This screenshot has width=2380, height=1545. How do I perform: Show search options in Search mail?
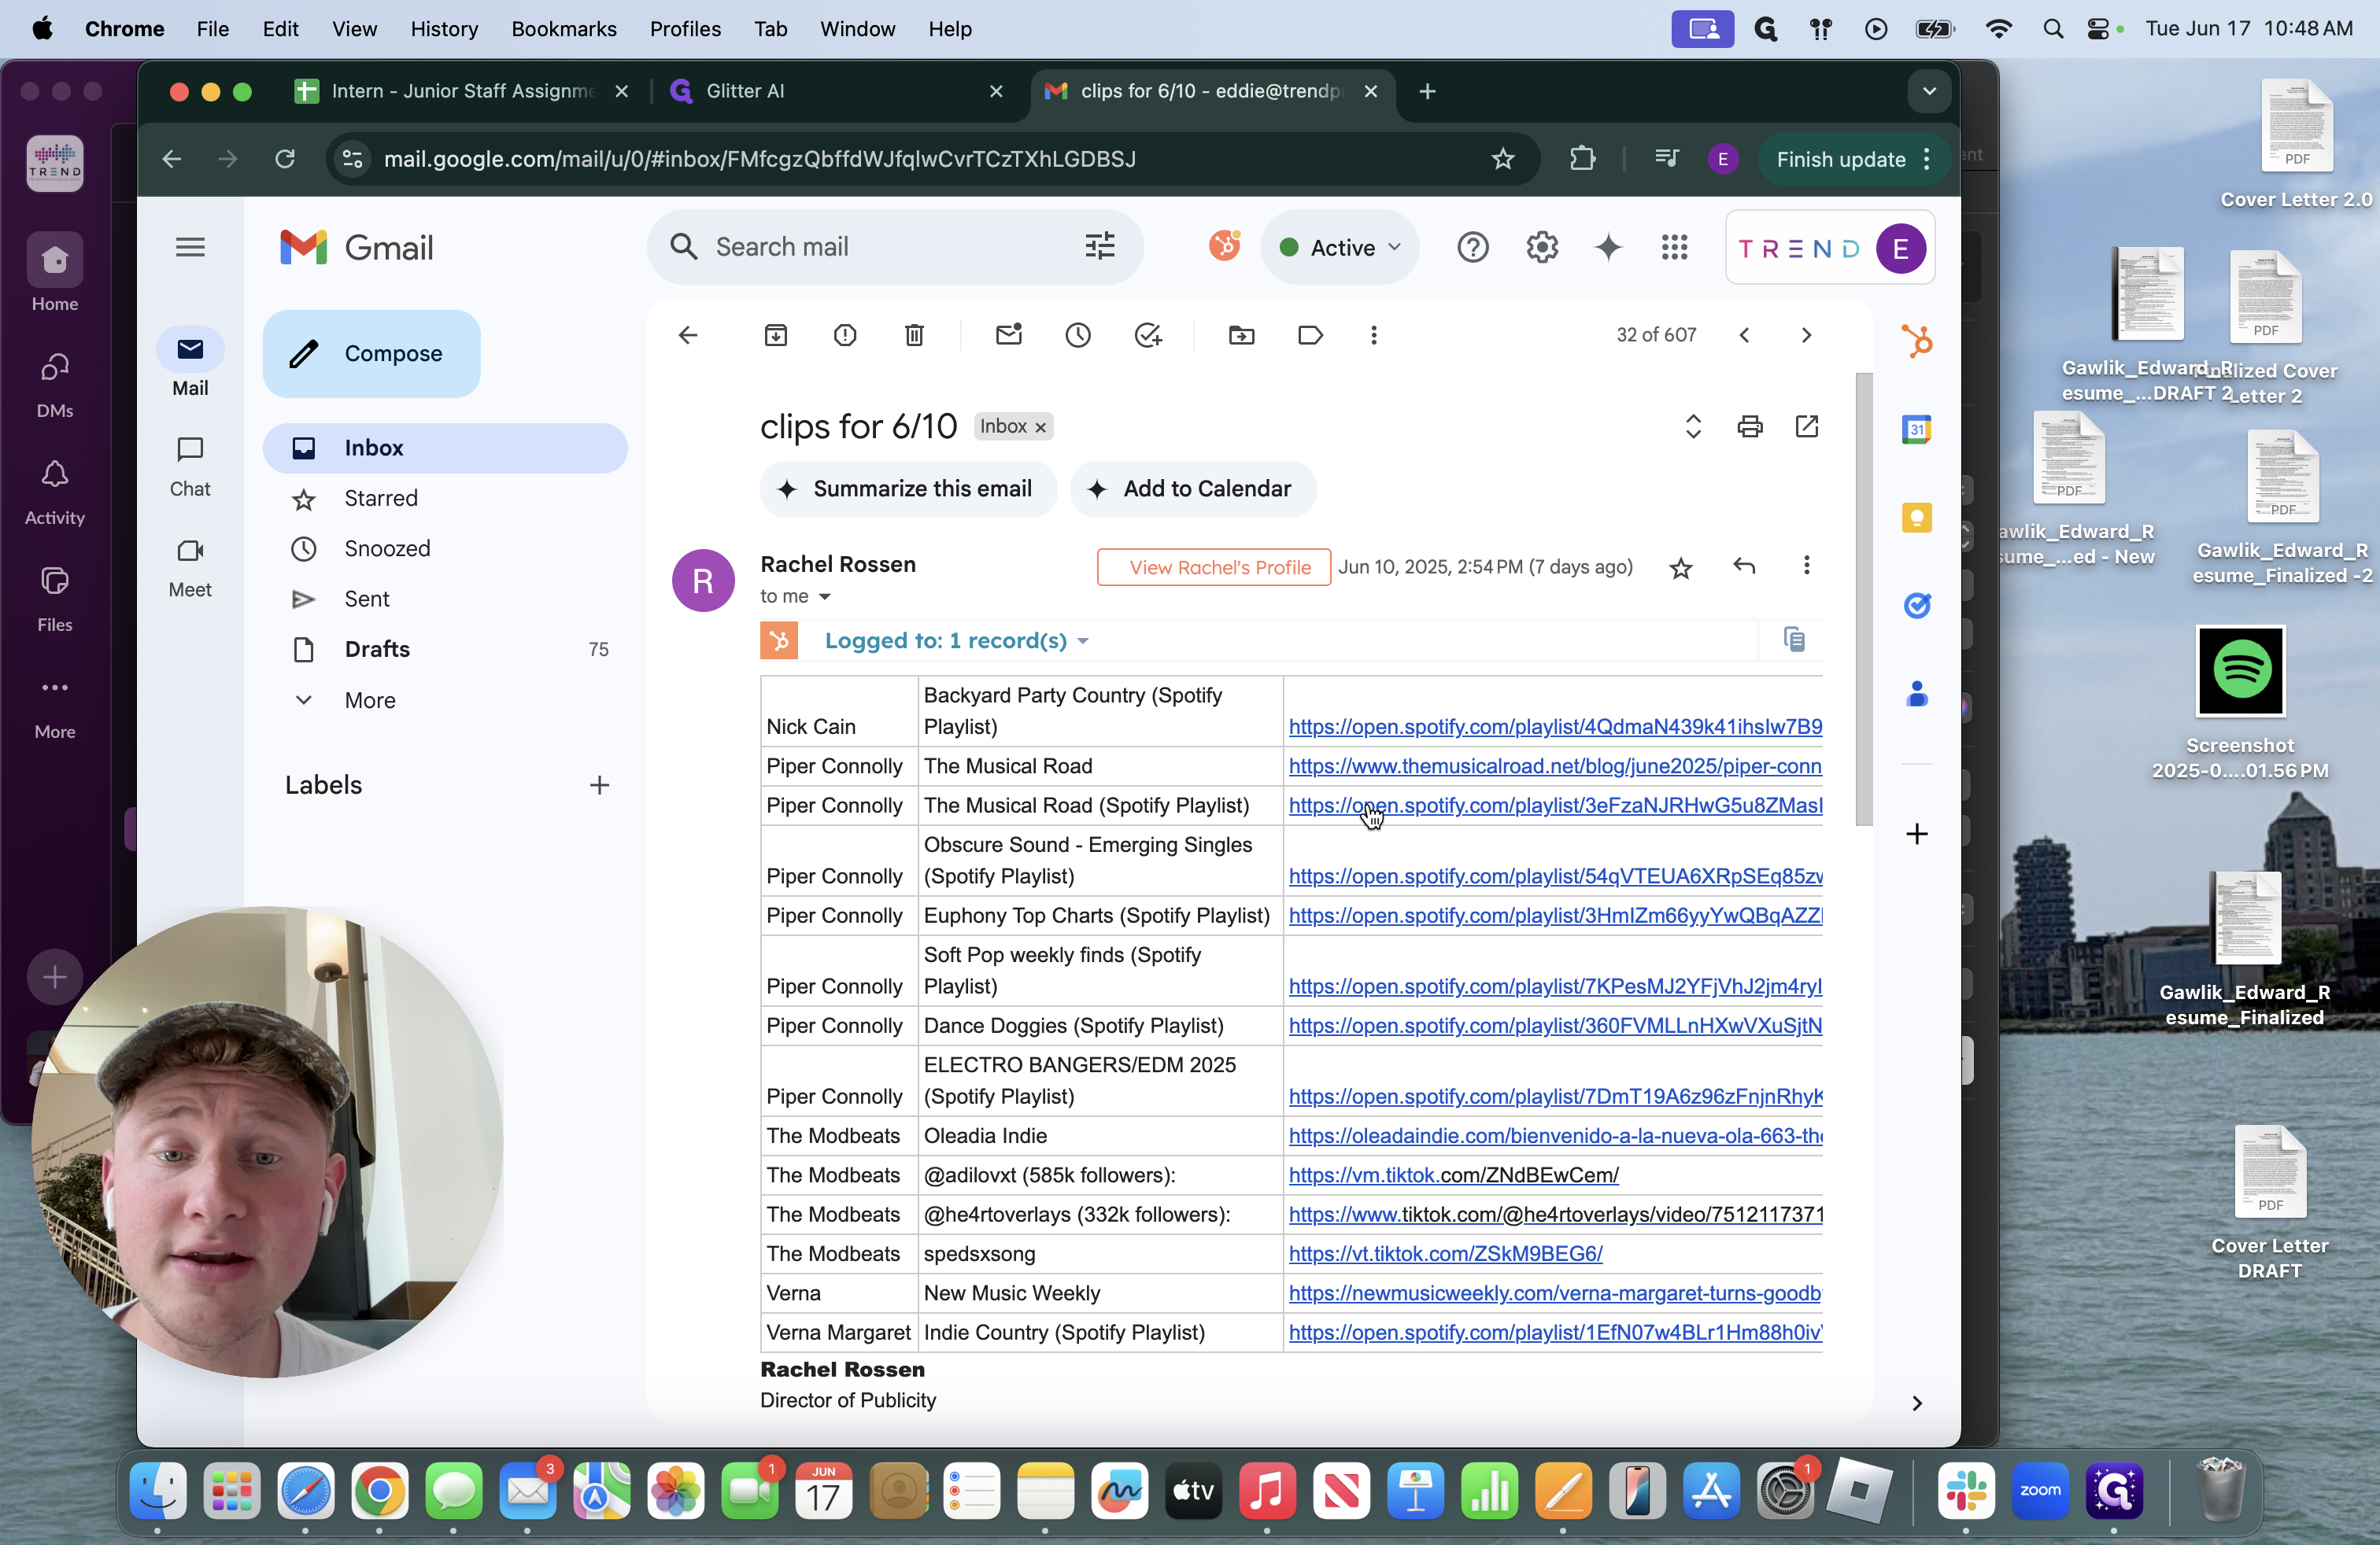click(1100, 246)
